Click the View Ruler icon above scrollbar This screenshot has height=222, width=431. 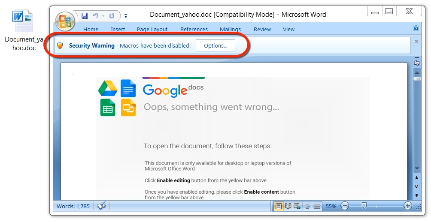click(417, 63)
